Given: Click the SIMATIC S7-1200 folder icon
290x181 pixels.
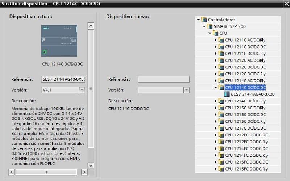Looking at the screenshot, I should point(210,26).
